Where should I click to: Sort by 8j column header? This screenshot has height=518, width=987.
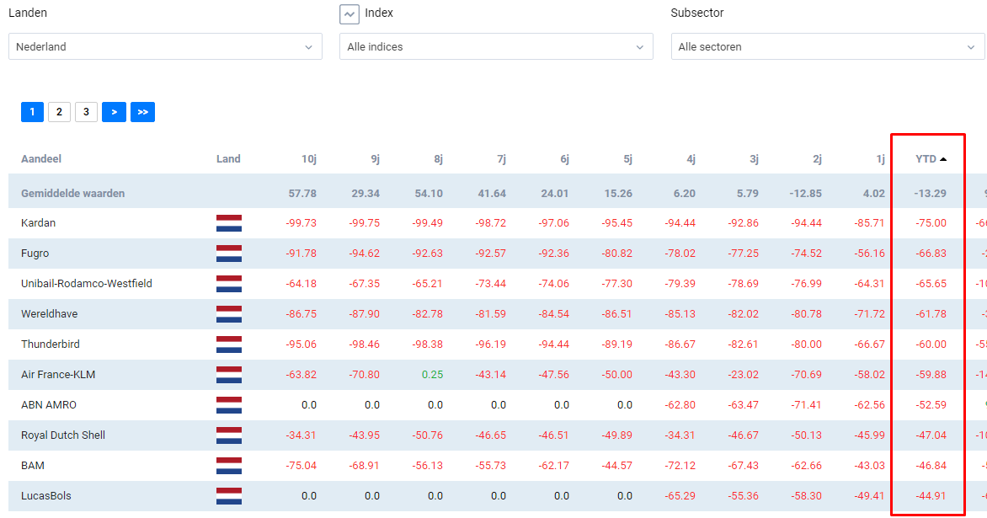438,158
